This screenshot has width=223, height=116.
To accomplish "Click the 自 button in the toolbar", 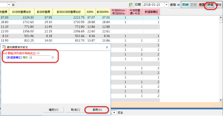I will pyautogui.click(x=13, y=5).
